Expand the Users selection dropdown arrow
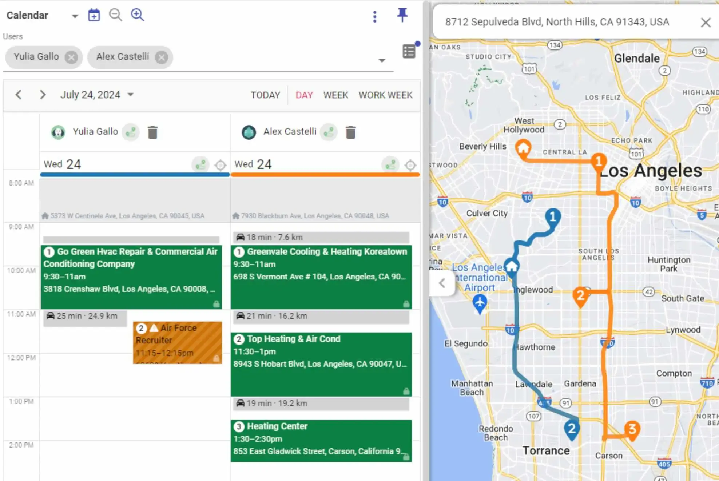The width and height of the screenshot is (719, 481). click(x=382, y=60)
